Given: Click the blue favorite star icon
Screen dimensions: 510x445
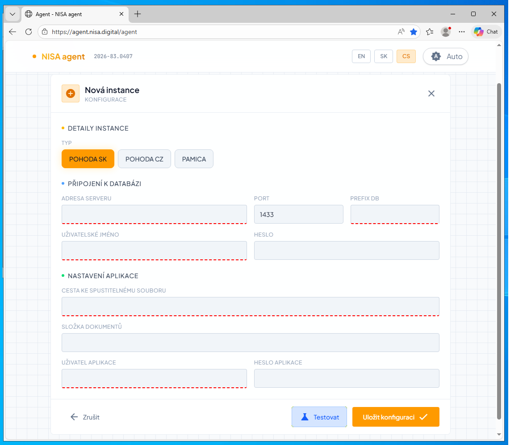Looking at the screenshot, I should point(414,32).
